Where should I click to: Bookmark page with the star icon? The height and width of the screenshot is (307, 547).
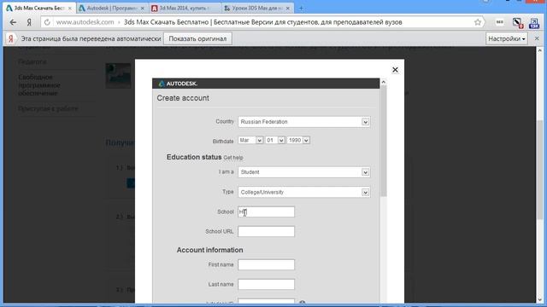478,22
